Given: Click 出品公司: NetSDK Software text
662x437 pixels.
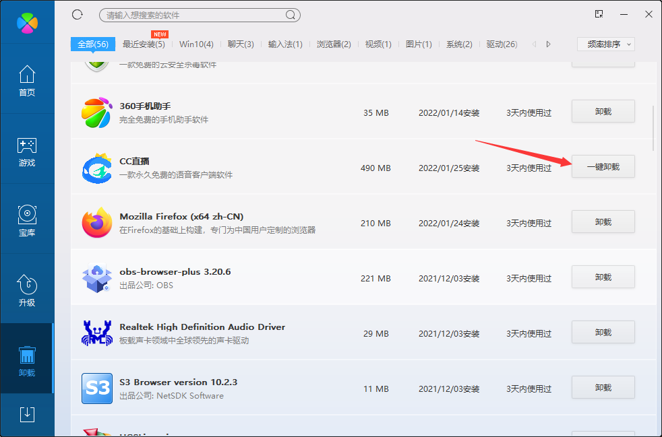Looking at the screenshot, I should [171, 396].
